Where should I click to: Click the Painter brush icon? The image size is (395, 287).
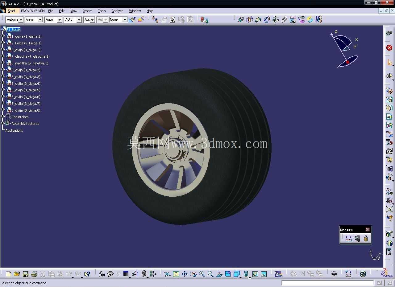(x=132, y=20)
